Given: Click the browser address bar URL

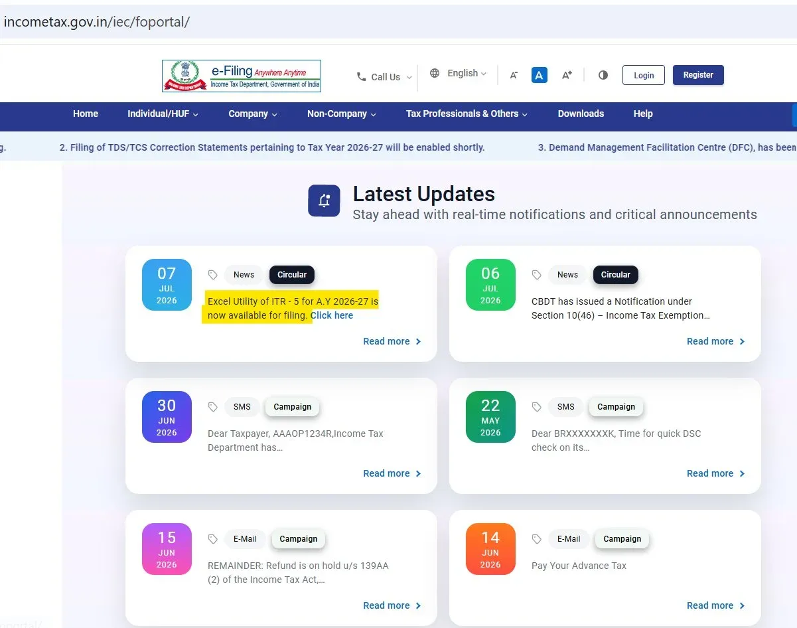Looking at the screenshot, I should click(x=97, y=21).
